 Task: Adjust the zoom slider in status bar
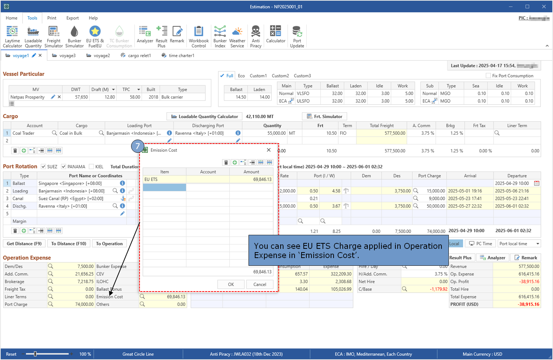tap(35, 354)
